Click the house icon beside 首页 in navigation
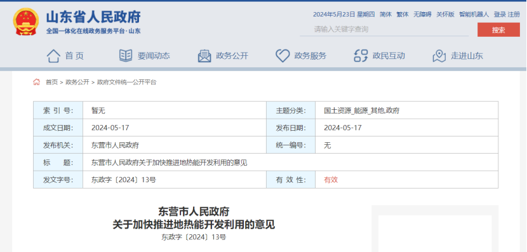This screenshot has width=527, height=252. click(53, 56)
